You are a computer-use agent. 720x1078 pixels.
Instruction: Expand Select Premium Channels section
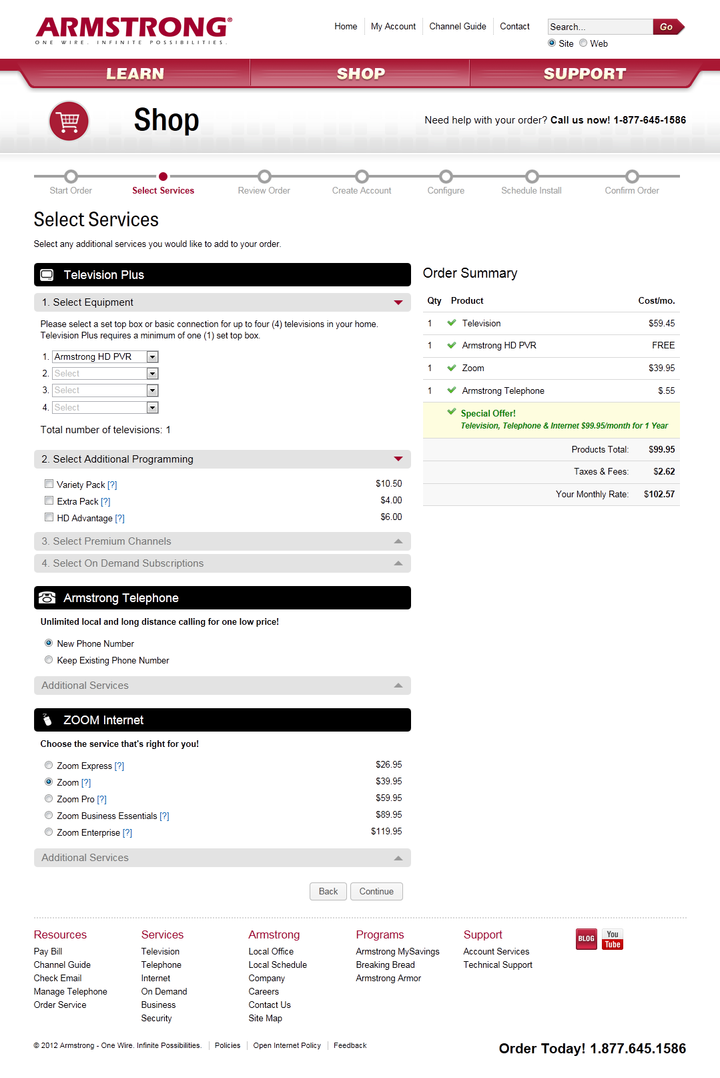click(222, 541)
